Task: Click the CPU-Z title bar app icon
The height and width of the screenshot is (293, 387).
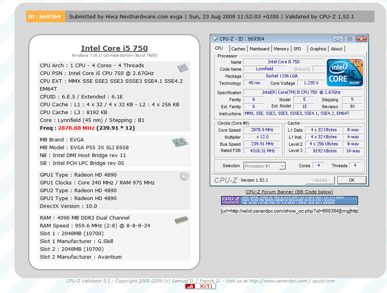Action: click(215, 39)
